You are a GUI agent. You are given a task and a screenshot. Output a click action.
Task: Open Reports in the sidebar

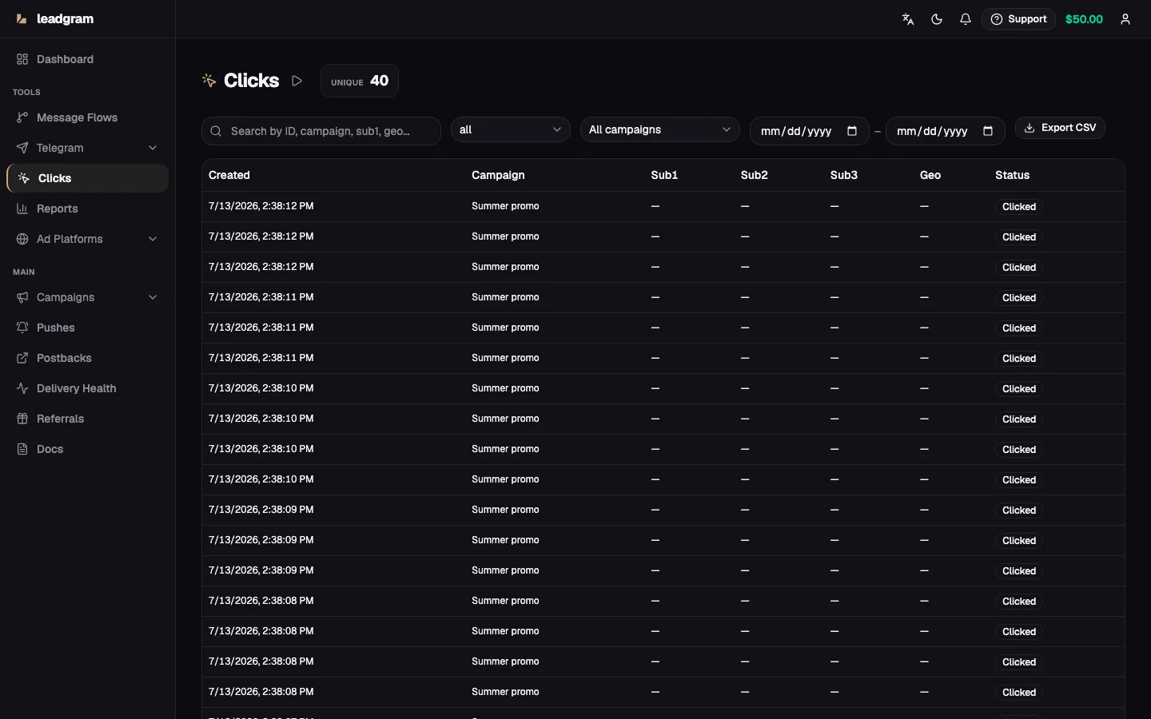click(x=88, y=209)
